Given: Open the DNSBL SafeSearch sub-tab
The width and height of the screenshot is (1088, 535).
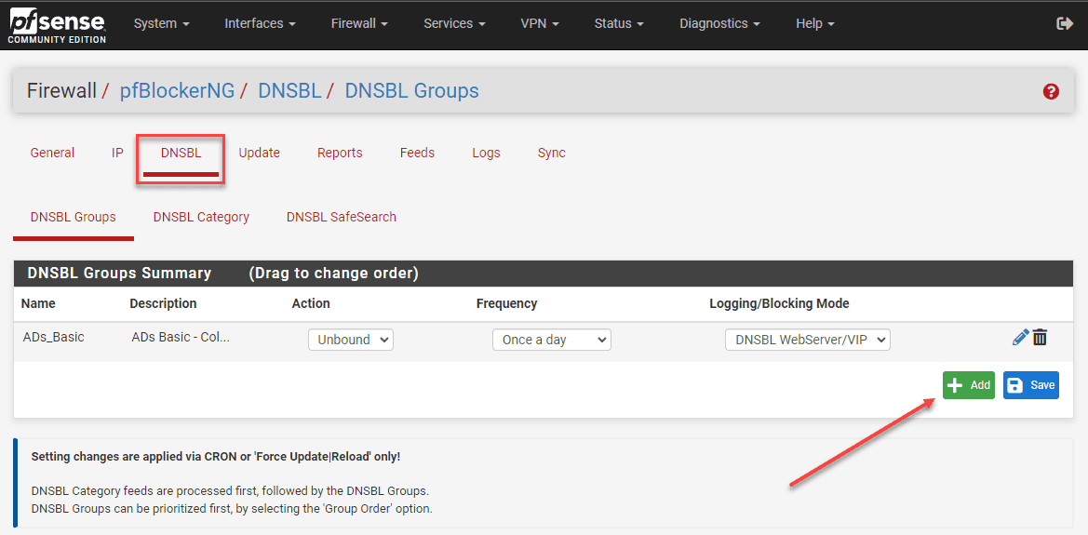Looking at the screenshot, I should (x=342, y=217).
